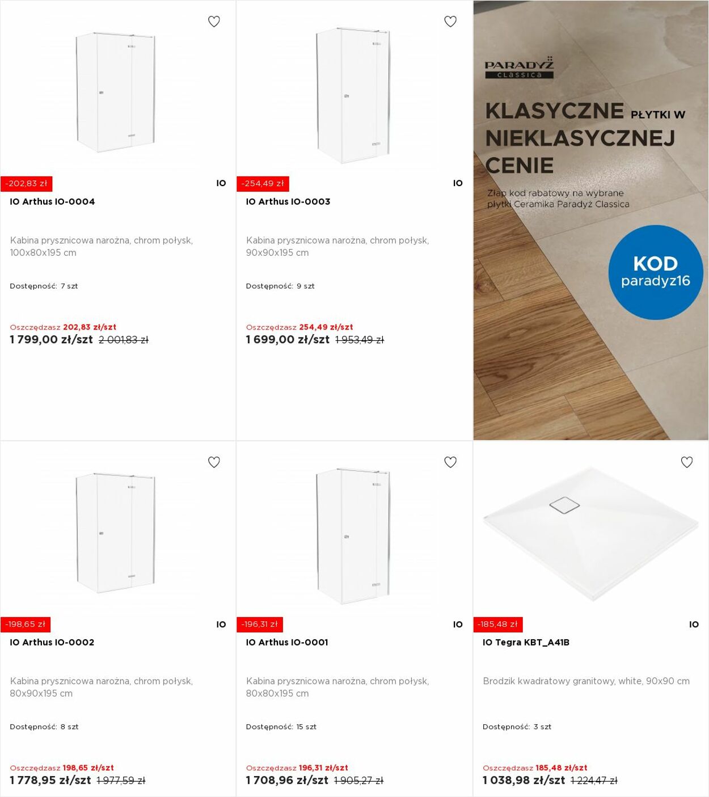View IO Arthus IO-0004 shower cabin image

[x=116, y=92]
